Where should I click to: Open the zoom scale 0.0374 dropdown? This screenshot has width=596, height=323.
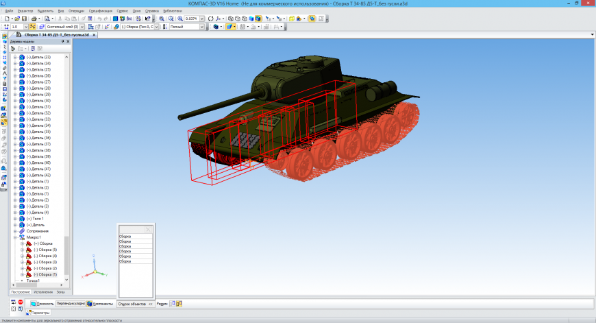click(x=202, y=19)
